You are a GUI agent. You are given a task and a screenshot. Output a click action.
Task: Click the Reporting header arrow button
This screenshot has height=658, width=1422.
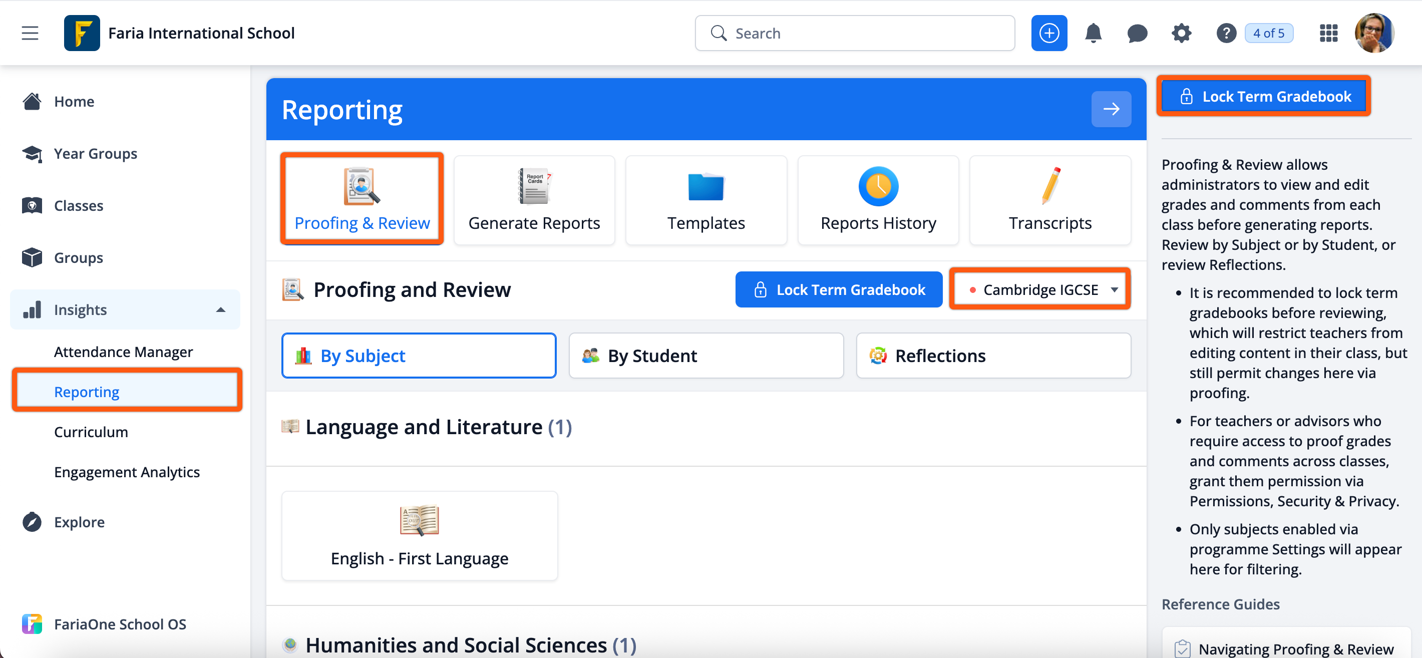(1111, 109)
